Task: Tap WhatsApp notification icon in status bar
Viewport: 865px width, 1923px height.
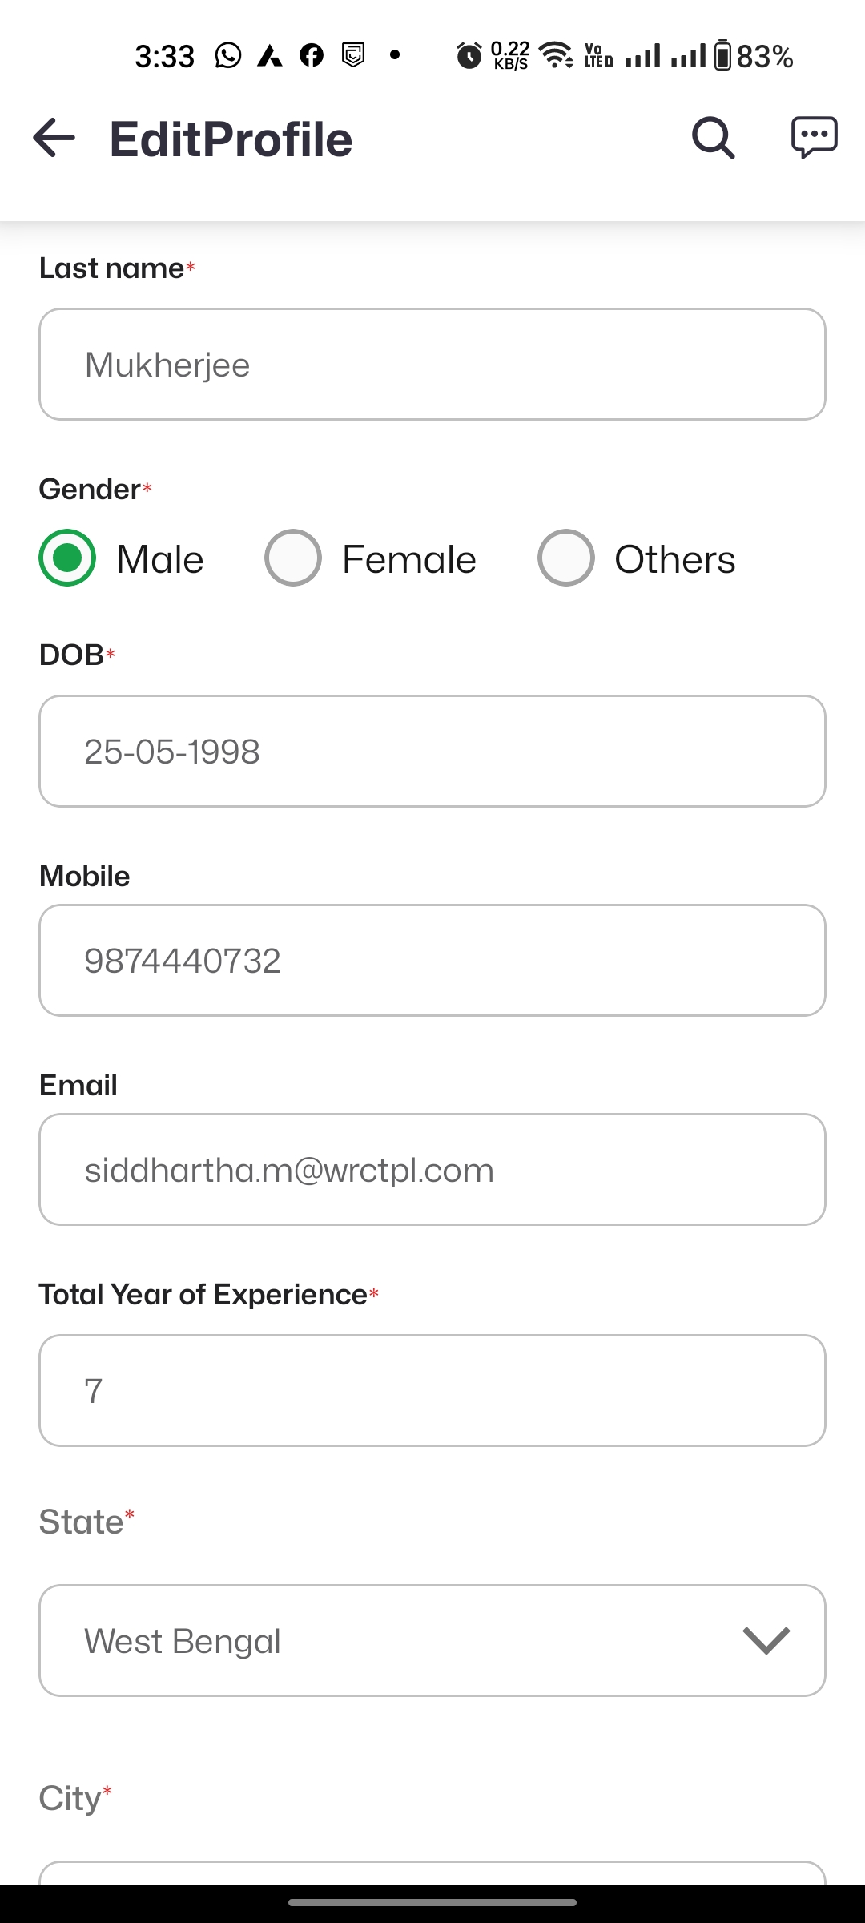Action: 228,55
